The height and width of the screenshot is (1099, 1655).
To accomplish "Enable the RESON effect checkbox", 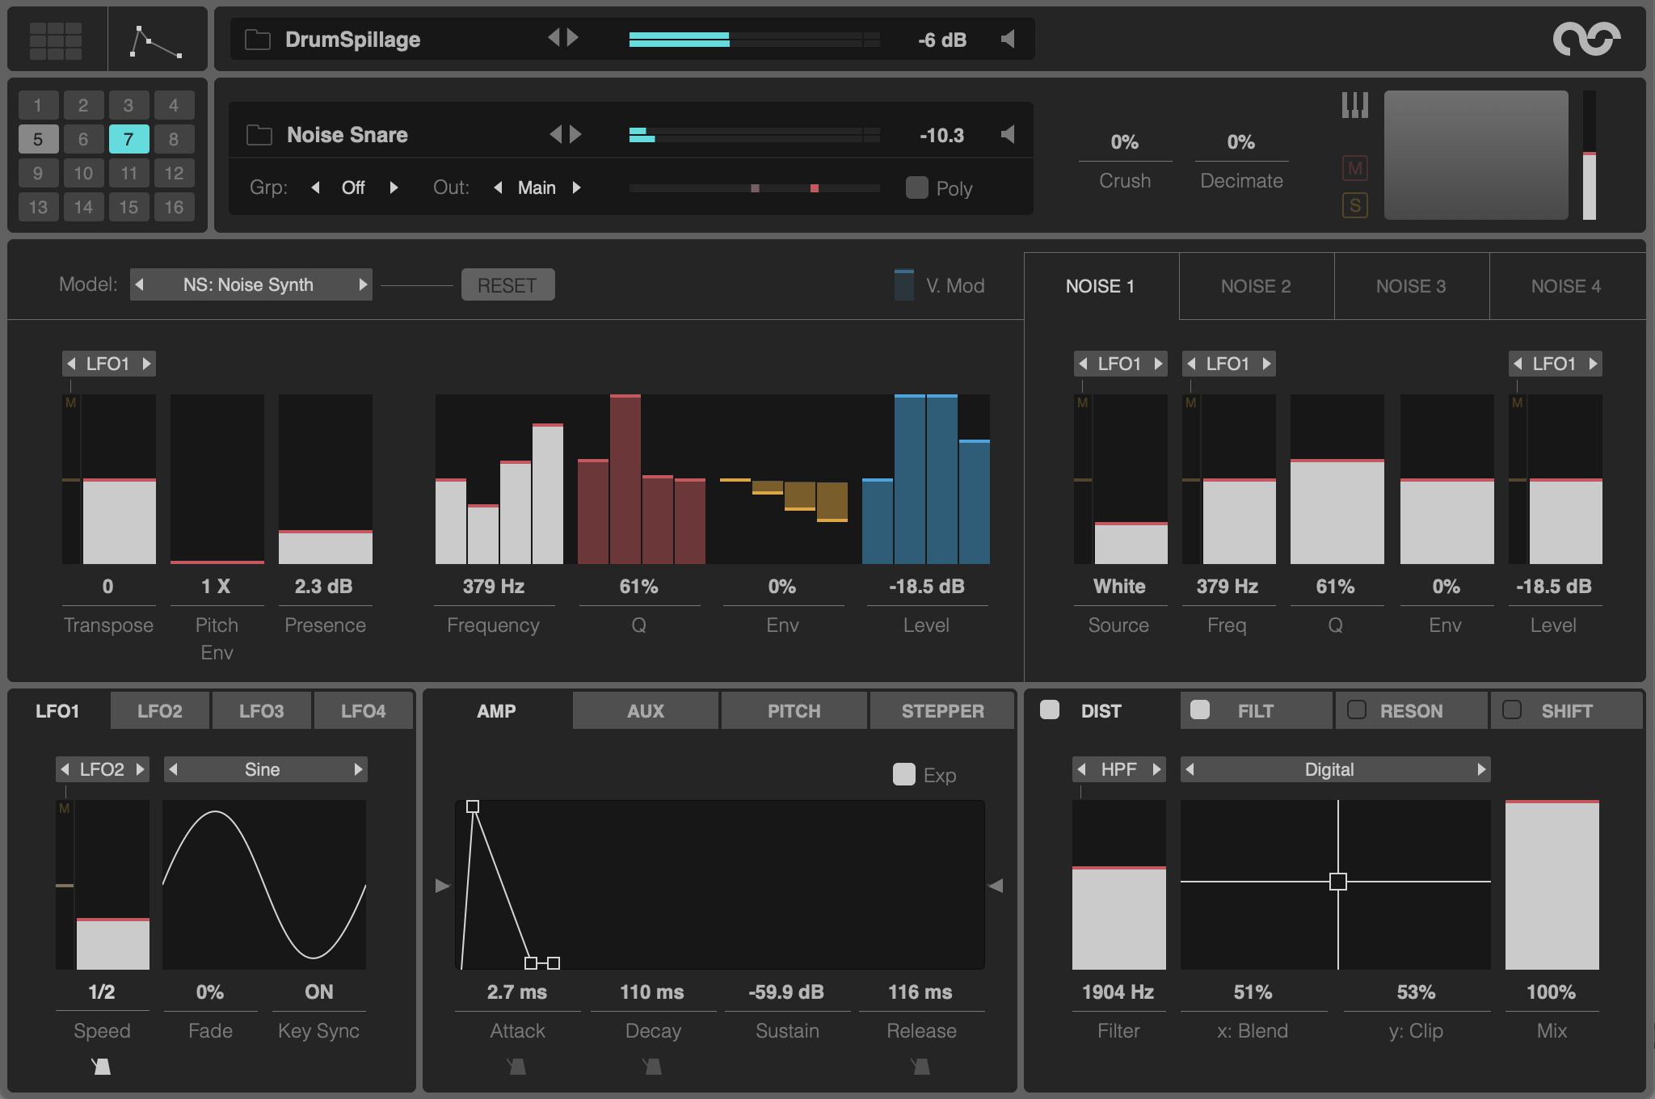I will (x=1357, y=710).
